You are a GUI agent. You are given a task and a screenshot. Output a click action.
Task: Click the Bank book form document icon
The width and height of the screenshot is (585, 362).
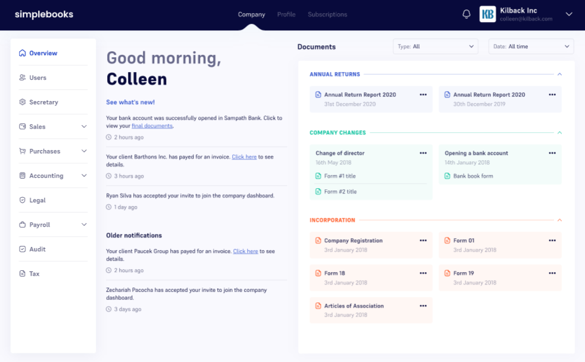coord(448,176)
